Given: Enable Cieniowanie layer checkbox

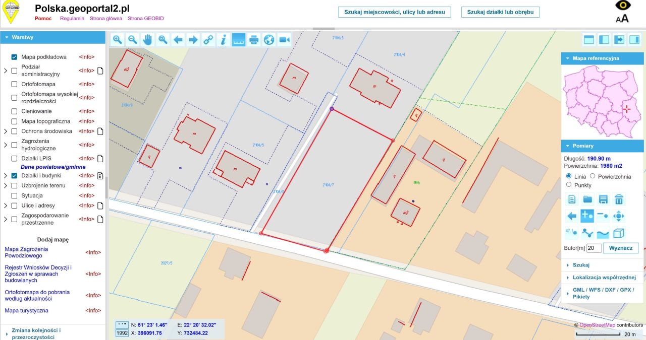Looking at the screenshot, I should click(14, 111).
